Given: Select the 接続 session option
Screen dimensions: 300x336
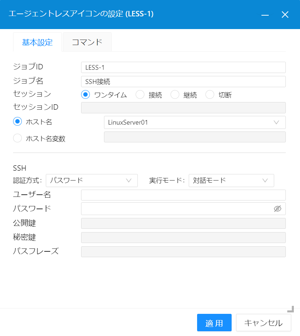Looking at the screenshot, I should coord(140,94).
